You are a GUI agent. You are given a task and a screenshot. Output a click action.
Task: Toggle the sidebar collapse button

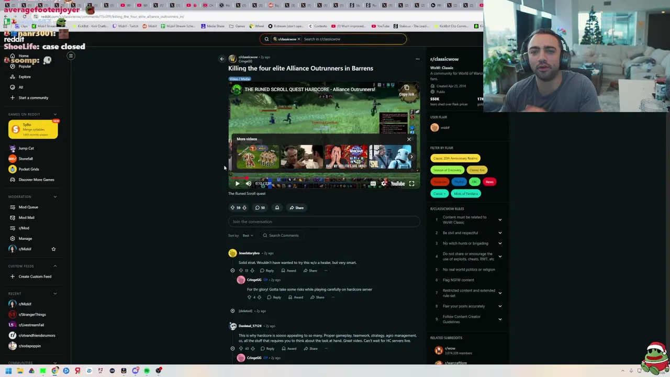click(71, 56)
